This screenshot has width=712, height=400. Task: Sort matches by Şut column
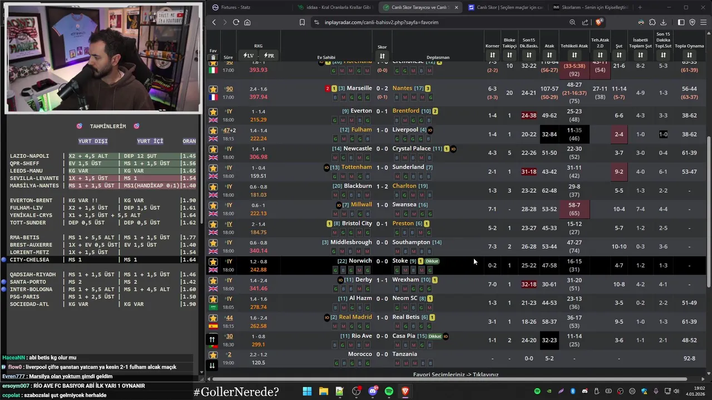[619, 55]
